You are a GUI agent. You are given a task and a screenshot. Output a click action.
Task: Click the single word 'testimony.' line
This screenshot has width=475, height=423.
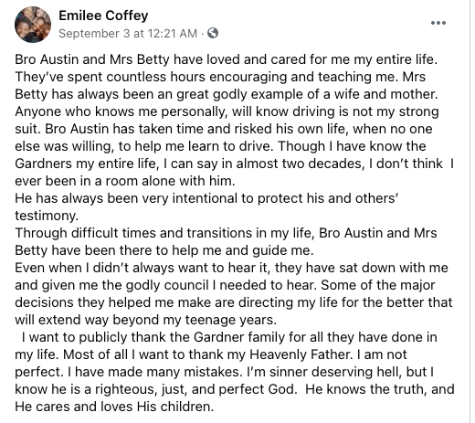pyautogui.click(x=47, y=216)
